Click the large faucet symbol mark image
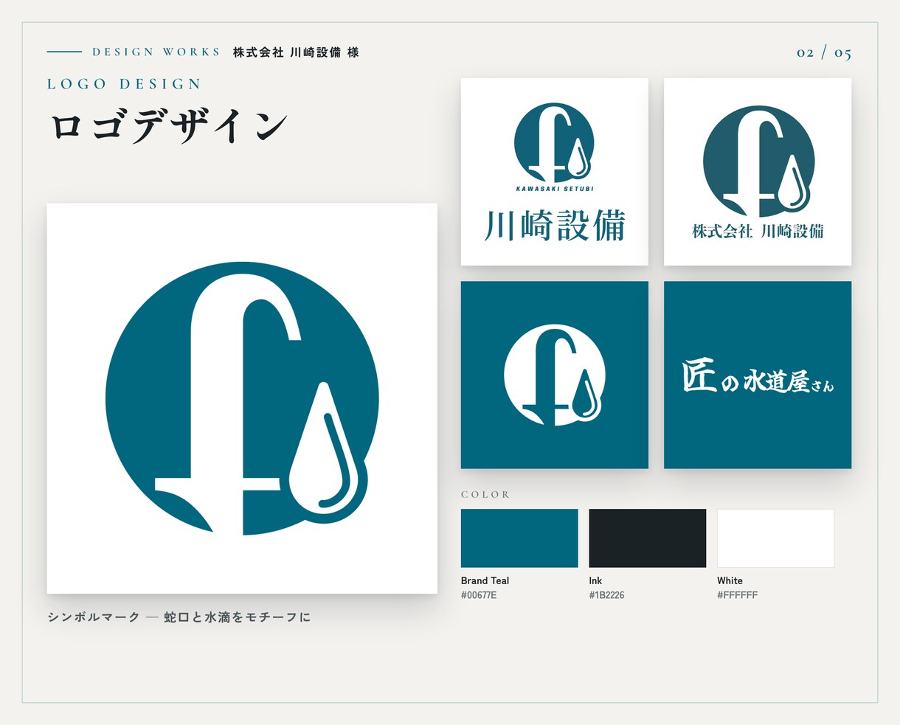The width and height of the screenshot is (900, 725). (x=242, y=398)
